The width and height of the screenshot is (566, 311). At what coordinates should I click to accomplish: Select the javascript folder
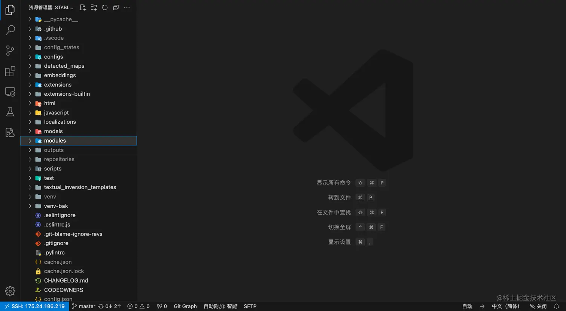79,113
